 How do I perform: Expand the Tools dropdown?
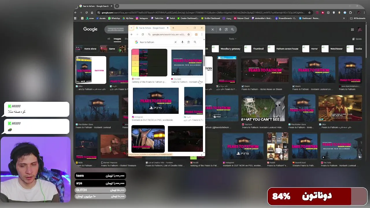tap(232, 39)
